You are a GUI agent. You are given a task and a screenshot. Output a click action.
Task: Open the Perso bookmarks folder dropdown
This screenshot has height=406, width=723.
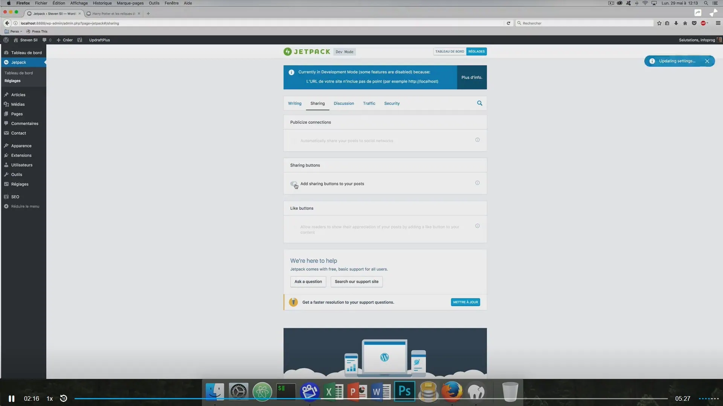14,32
